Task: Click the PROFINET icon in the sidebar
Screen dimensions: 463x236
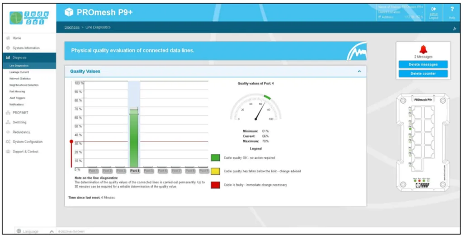Action: click(8, 113)
